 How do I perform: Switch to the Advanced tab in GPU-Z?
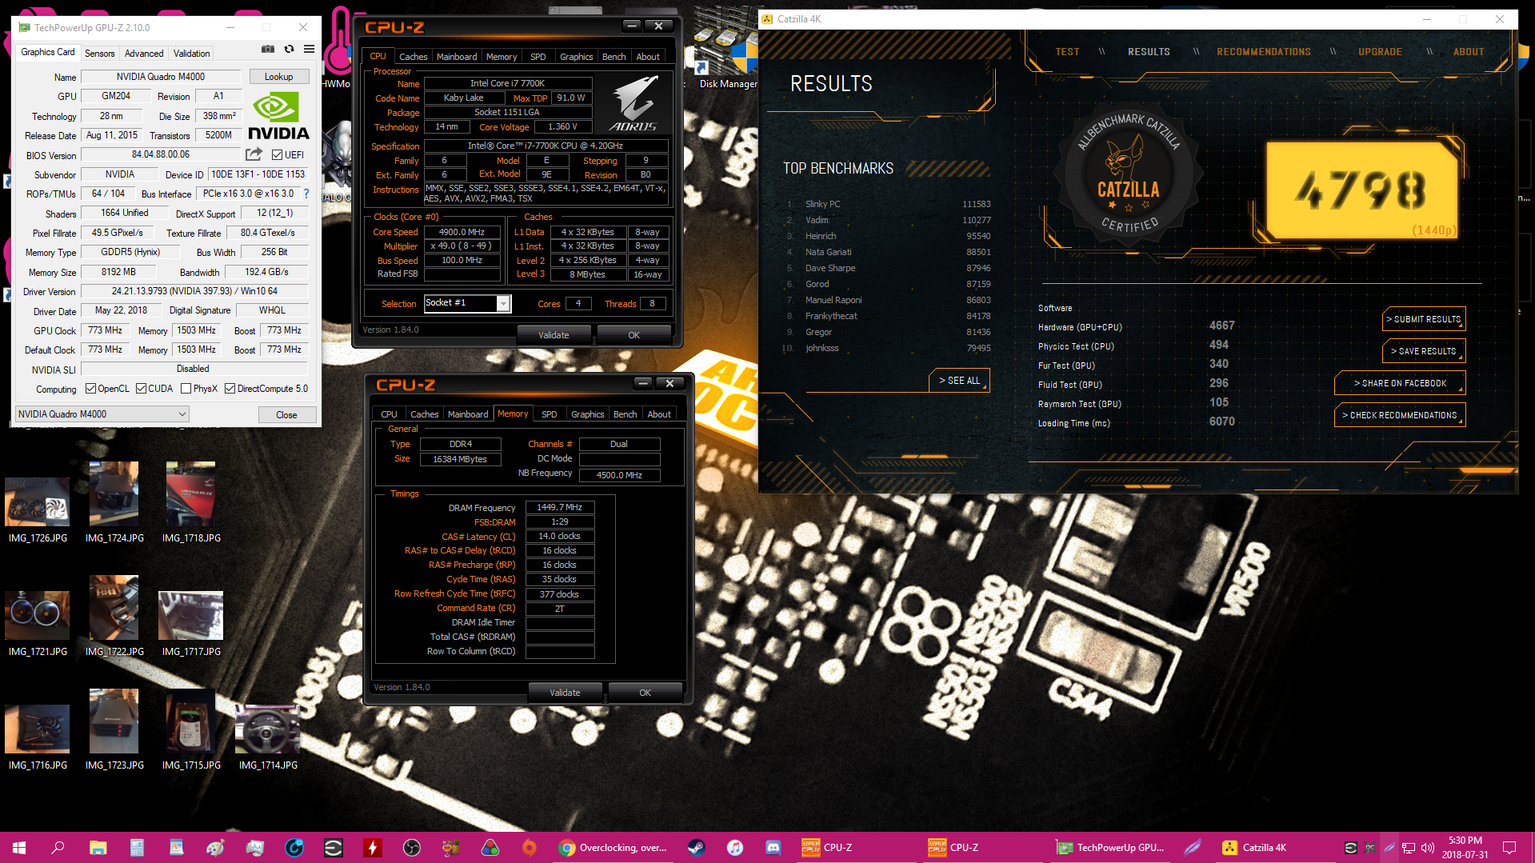pyautogui.click(x=144, y=54)
